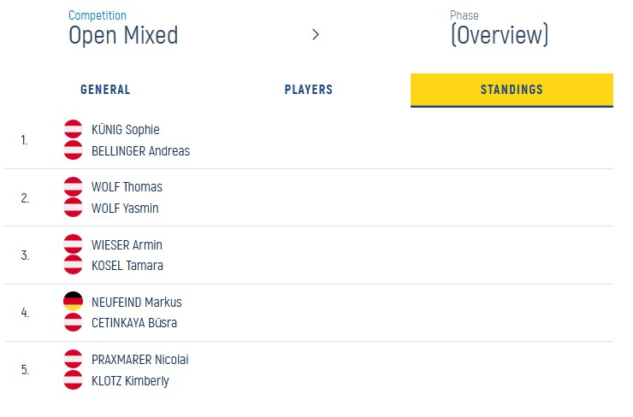Click the flag icon beside CETINKAYA Büsra
Screen dimensions: 633x417
click(74, 322)
